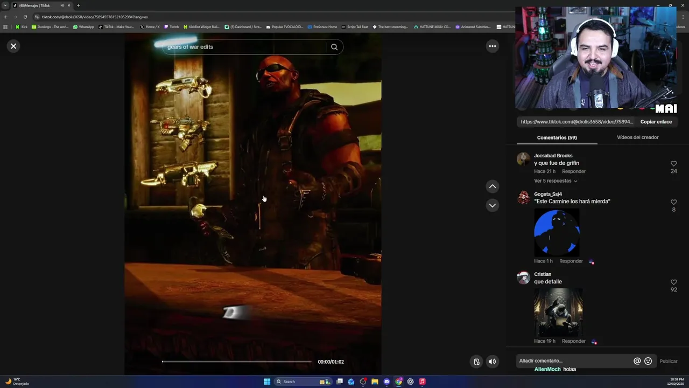This screenshot has height=388, width=689.
Task: Reply to Gogeta_Ssj4's comment
Action: pos(571,261)
